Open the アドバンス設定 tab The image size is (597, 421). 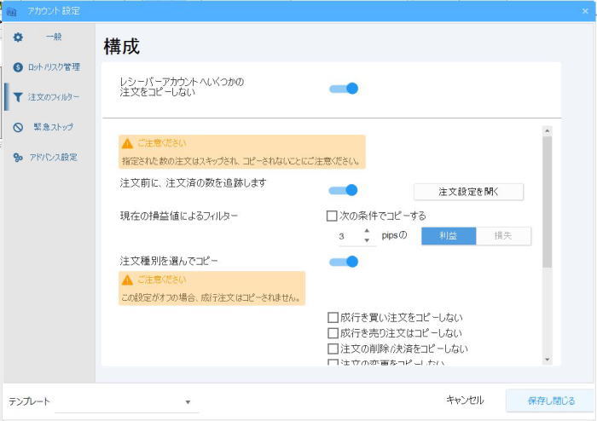pyautogui.click(x=49, y=158)
